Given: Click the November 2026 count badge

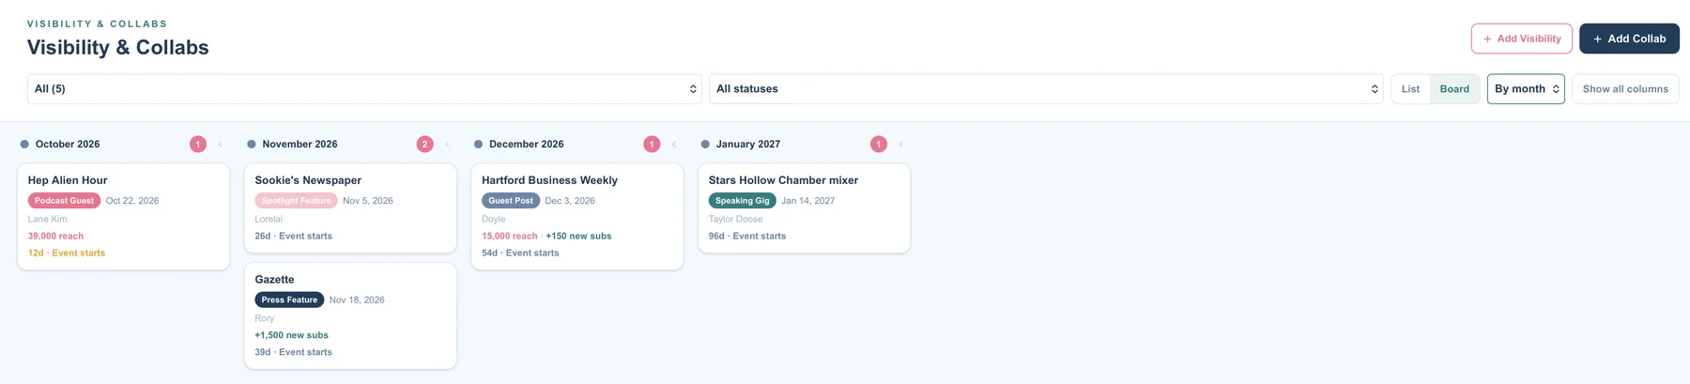Looking at the screenshot, I should (x=424, y=145).
